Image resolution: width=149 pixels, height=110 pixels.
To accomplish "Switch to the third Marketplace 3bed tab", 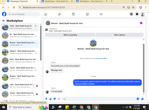I will click(x=92, y=1).
